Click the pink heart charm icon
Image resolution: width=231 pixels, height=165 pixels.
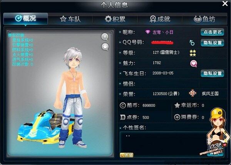pyautogui.click(x=194, y=64)
